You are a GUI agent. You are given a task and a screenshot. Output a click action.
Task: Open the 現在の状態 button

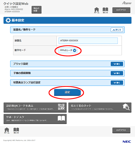point(36,10)
